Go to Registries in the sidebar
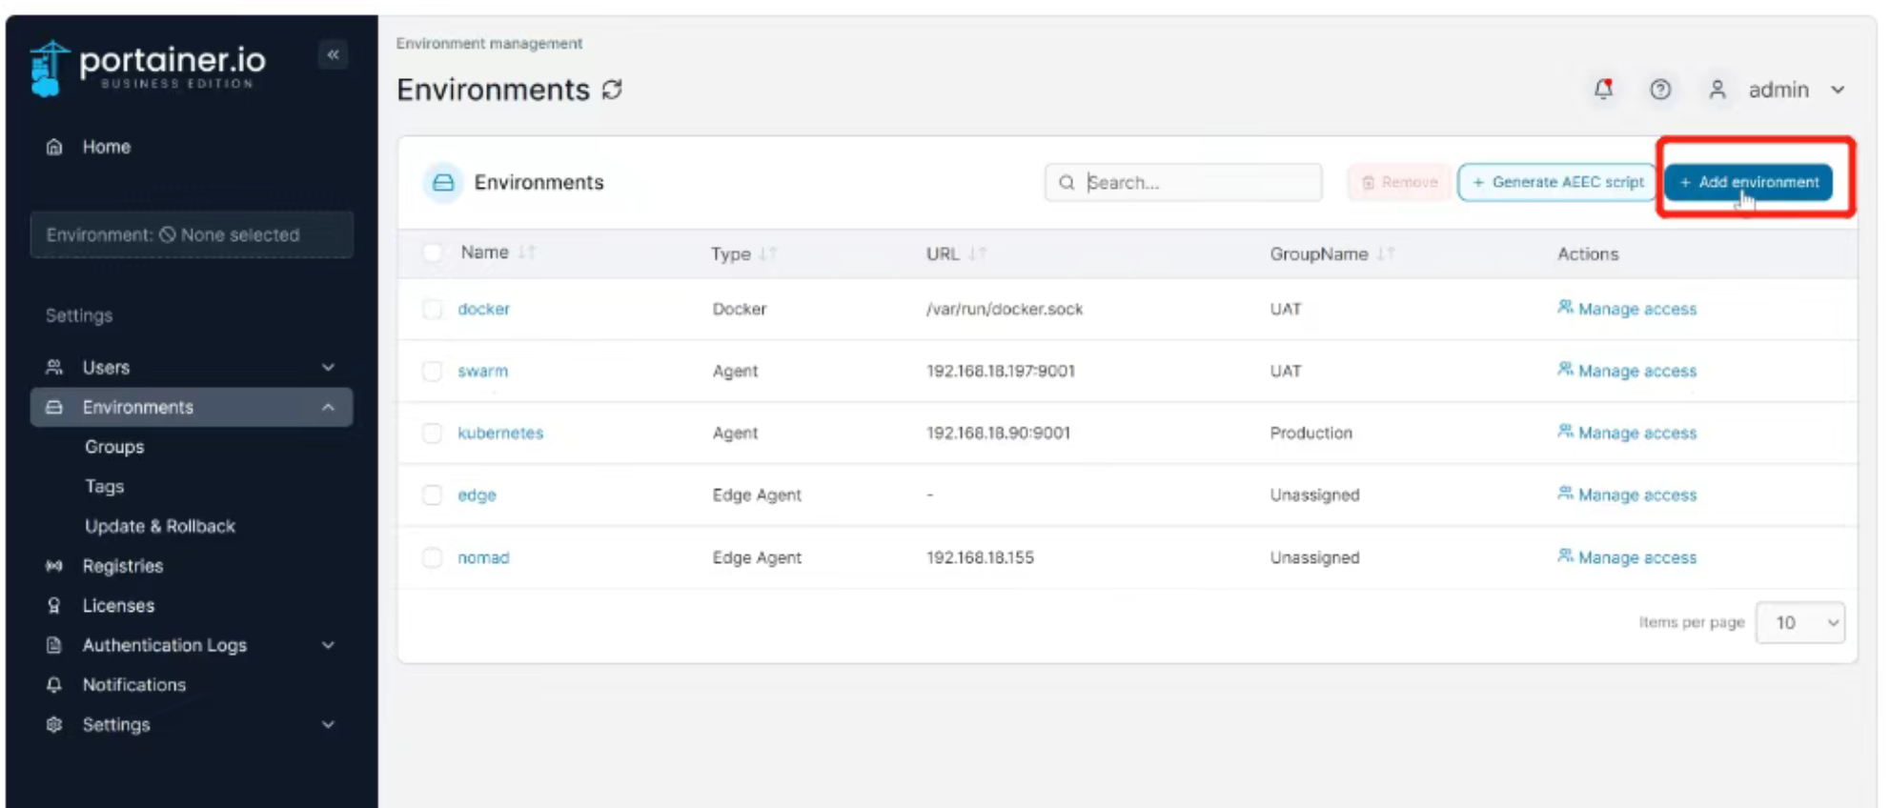 123,566
